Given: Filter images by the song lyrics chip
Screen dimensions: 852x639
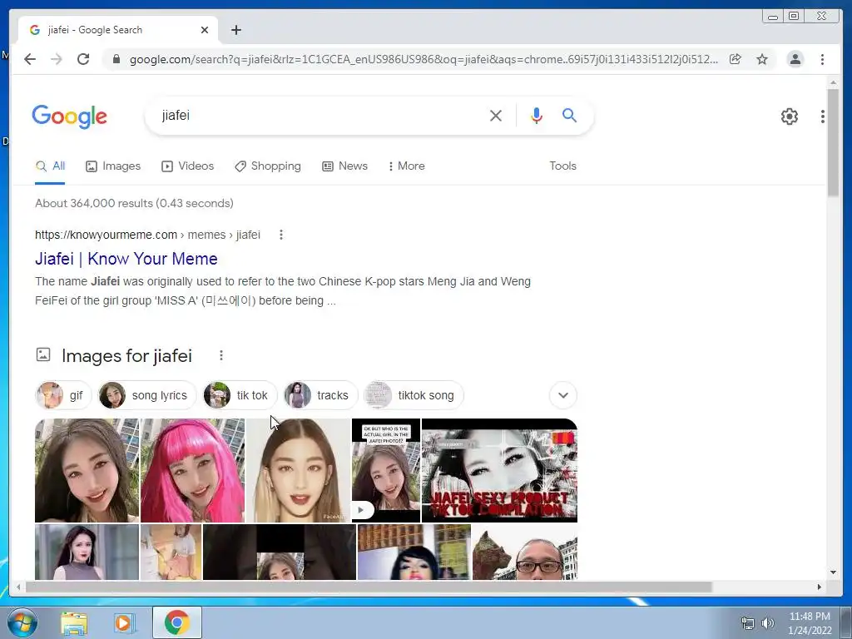Looking at the screenshot, I should coord(146,395).
